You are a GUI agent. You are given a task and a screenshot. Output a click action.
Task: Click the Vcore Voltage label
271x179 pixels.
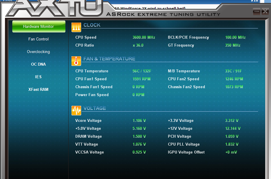click(88, 121)
